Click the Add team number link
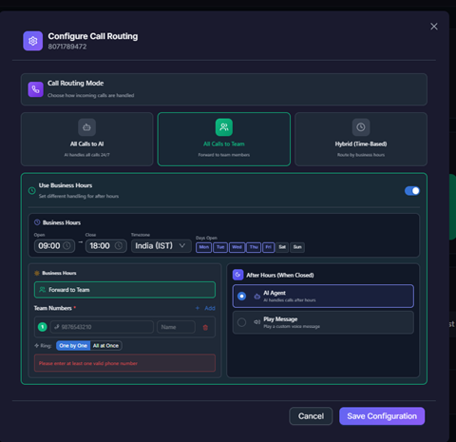The height and width of the screenshot is (442, 456). click(206, 308)
